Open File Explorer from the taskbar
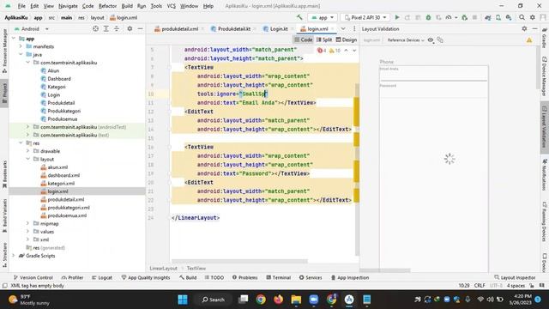The width and height of the screenshot is (549, 309). click(x=296, y=300)
